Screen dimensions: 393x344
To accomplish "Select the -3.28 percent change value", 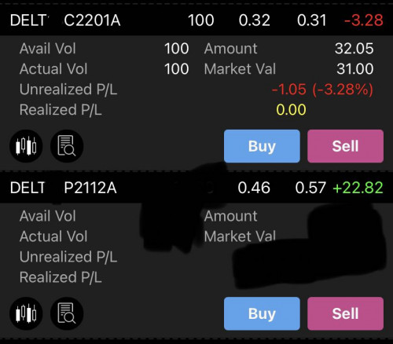I will point(364,20).
